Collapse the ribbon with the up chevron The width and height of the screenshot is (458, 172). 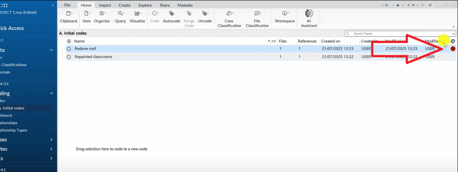(x=454, y=27)
